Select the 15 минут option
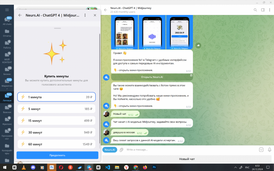The height and width of the screenshot is (171, 274). pyautogui.click(x=56, y=121)
